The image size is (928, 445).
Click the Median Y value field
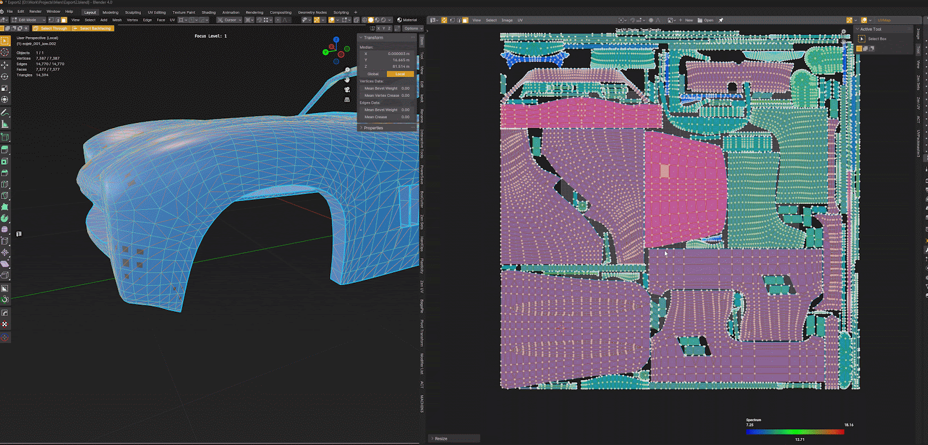386,60
